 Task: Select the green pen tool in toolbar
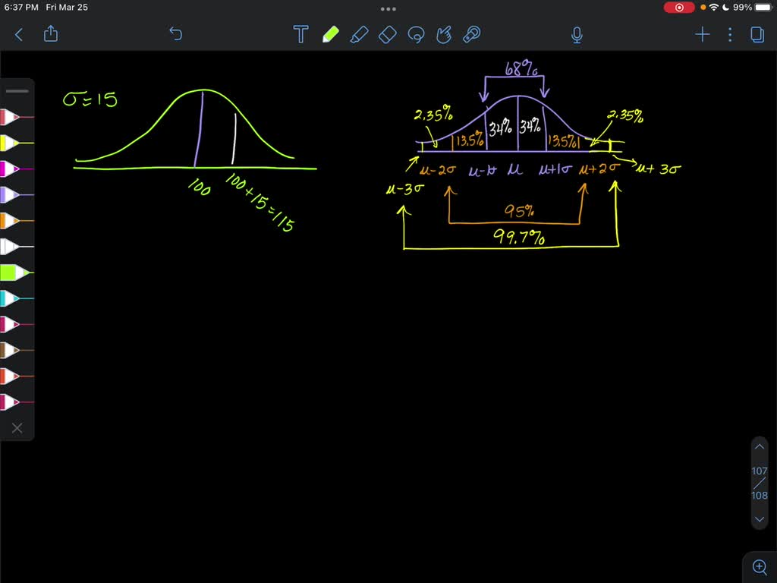pos(330,34)
